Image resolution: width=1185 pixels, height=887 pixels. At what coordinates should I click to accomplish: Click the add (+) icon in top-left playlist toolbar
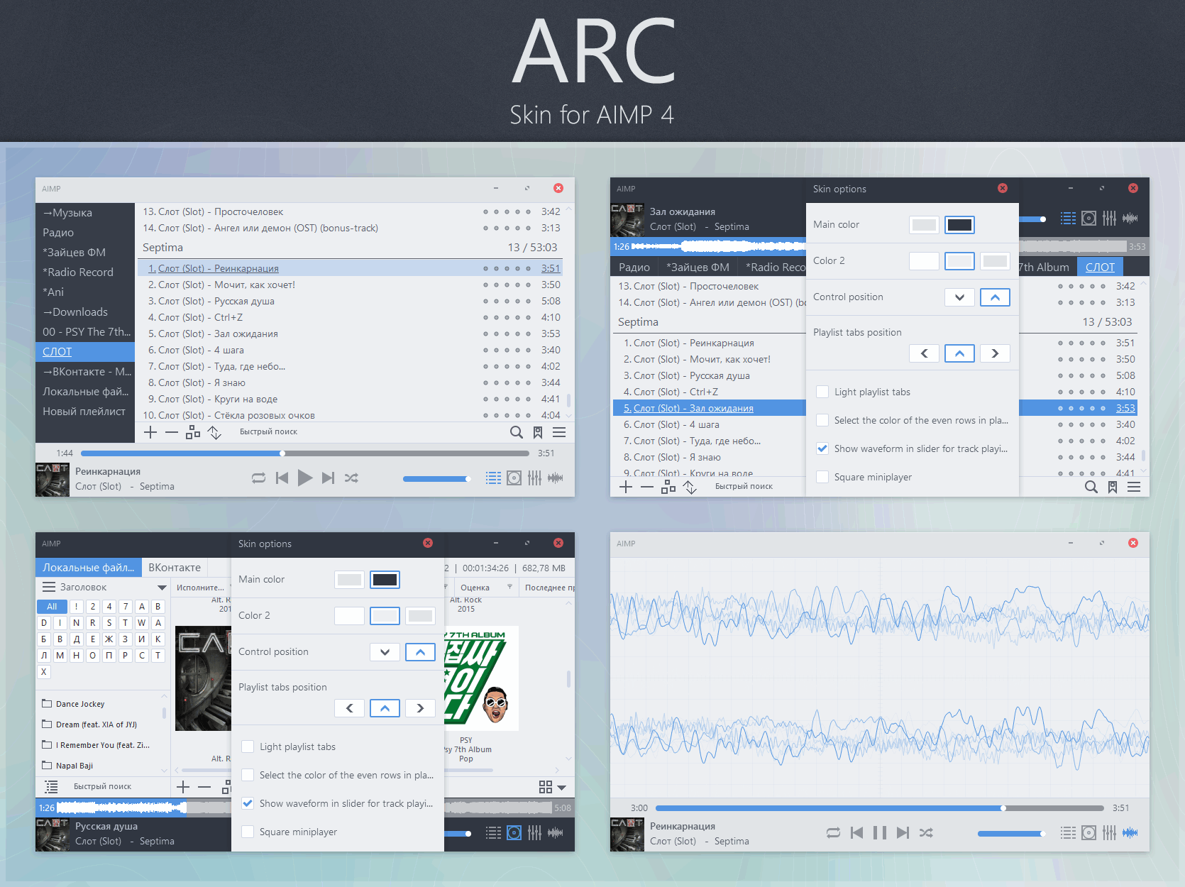(x=150, y=432)
